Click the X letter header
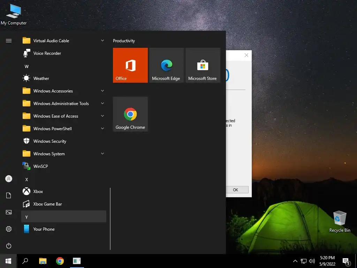Screen dimensions: 357x268 pyautogui.click(x=64, y=179)
